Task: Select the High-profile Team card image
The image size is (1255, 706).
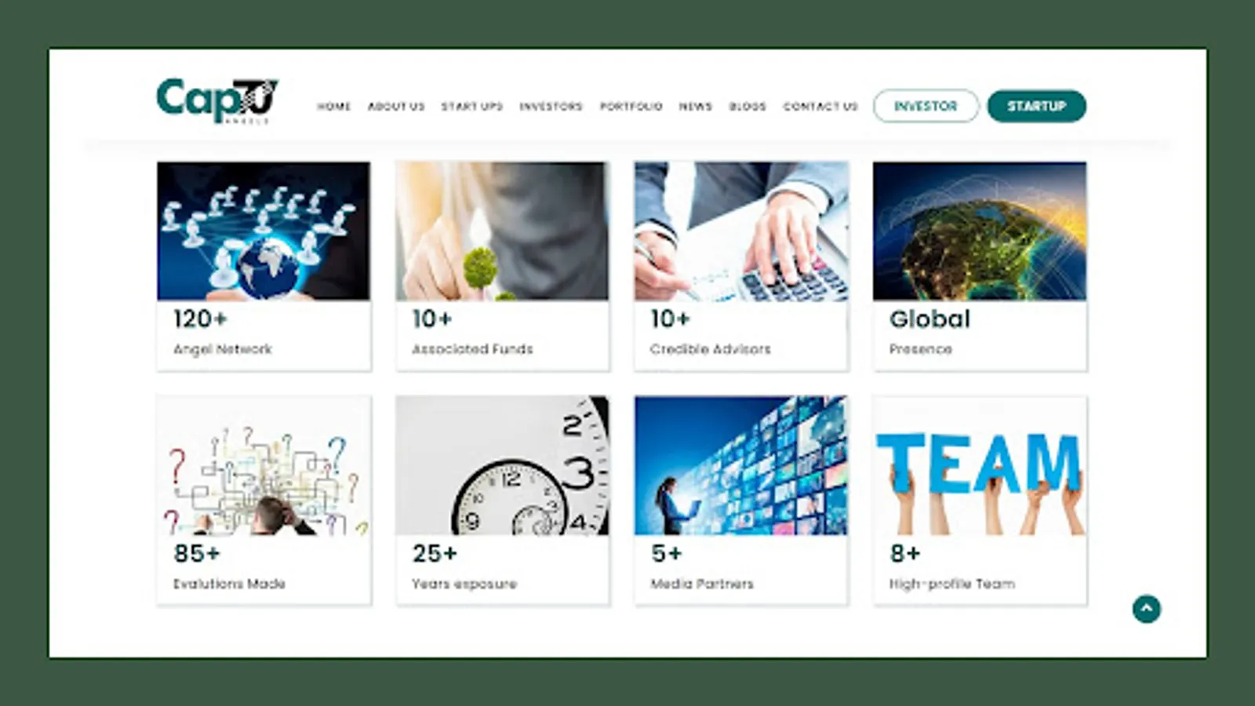Action: pyautogui.click(x=980, y=465)
